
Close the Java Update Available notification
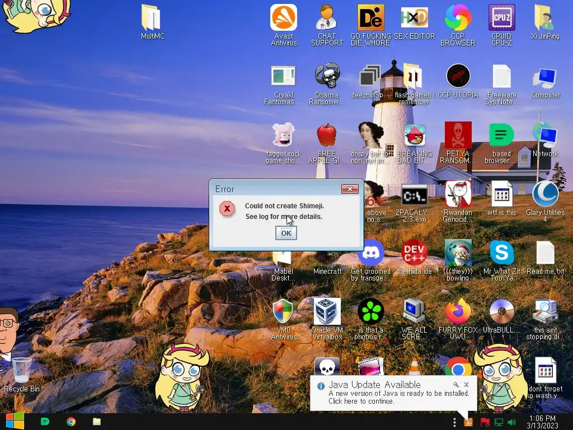[x=466, y=384]
